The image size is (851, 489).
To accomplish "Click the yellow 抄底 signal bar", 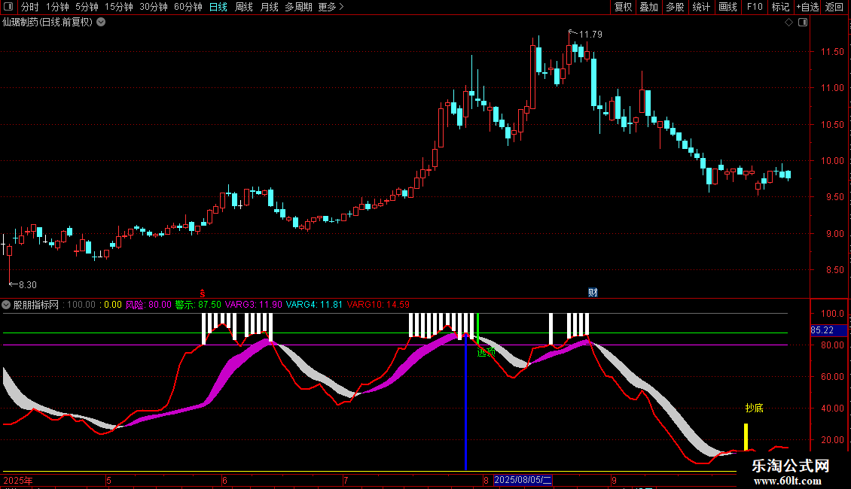I will click(x=746, y=436).
